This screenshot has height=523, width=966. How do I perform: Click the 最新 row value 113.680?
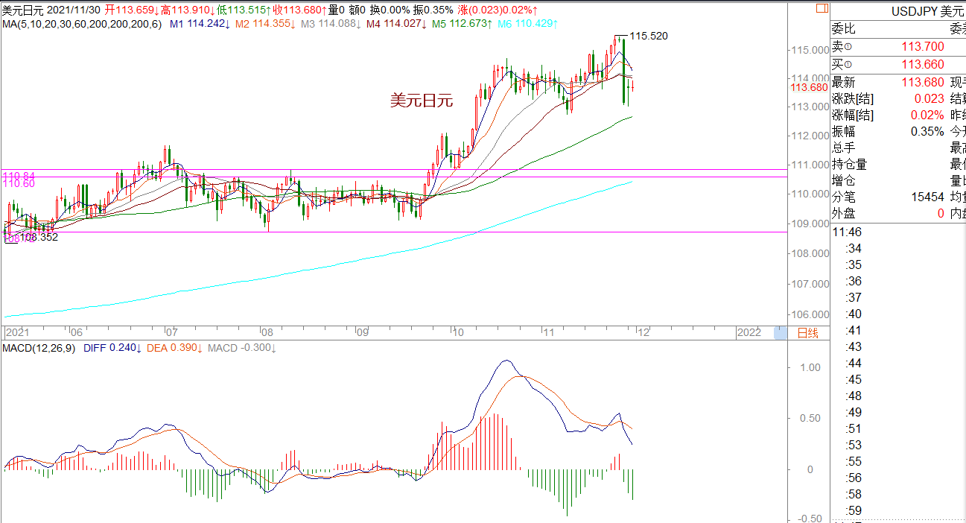(923, 82)
